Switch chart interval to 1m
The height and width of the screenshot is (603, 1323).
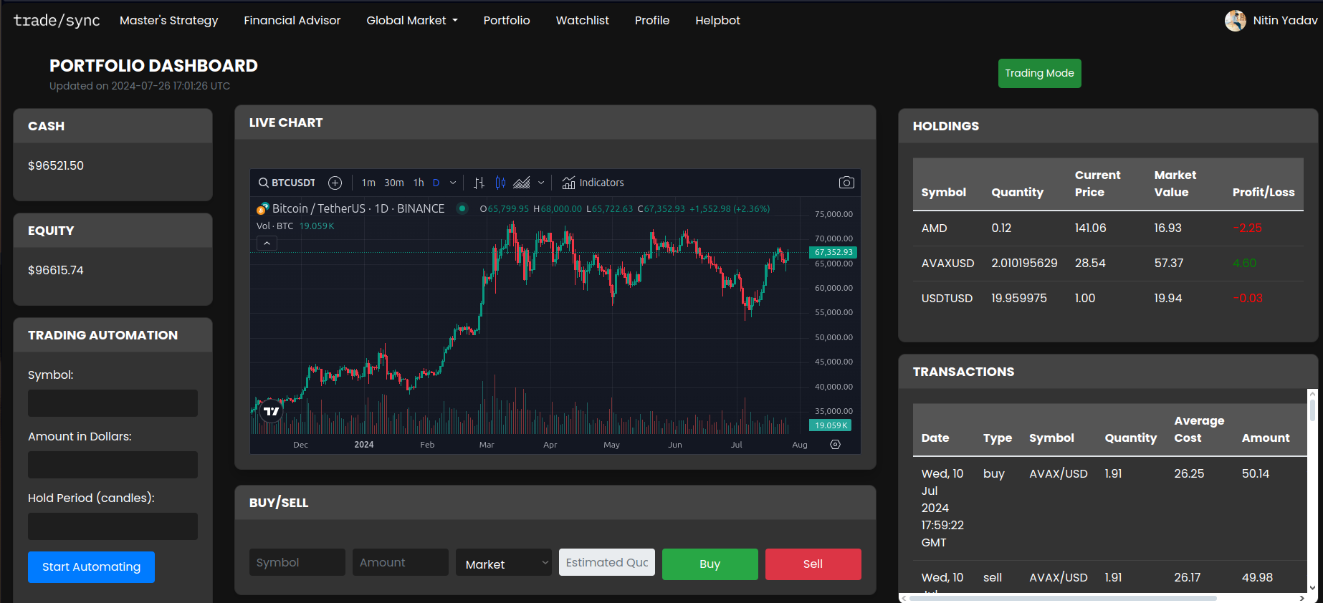tap(368, 183)
